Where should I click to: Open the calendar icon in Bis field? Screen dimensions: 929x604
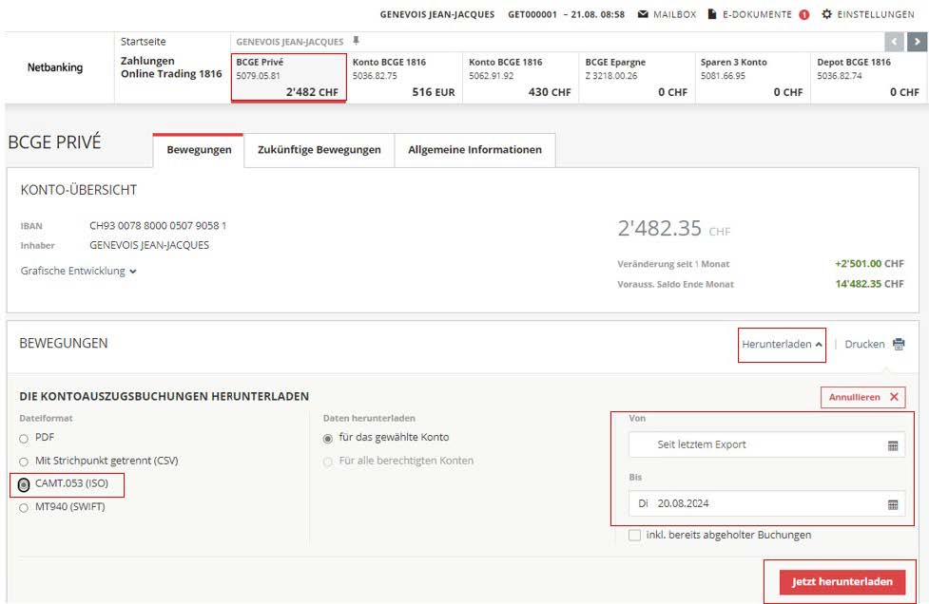pyautogui.click(x=893, y=504)
